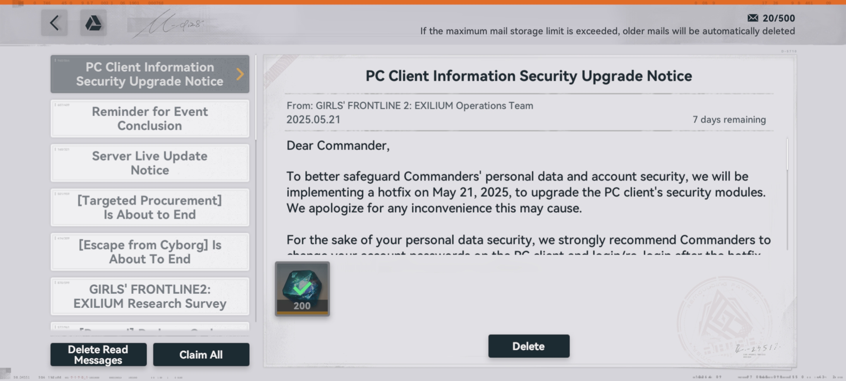Click Delete Read Messages button
Screen dimensions: 846x381
98,355
